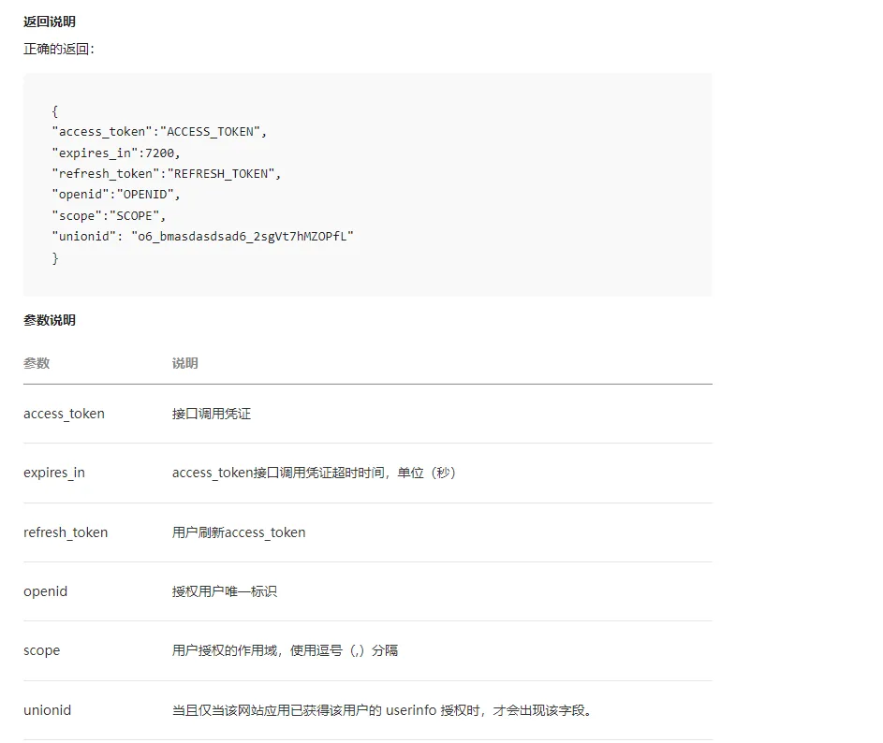Click the 说明 column header

(x=184, y=363)
